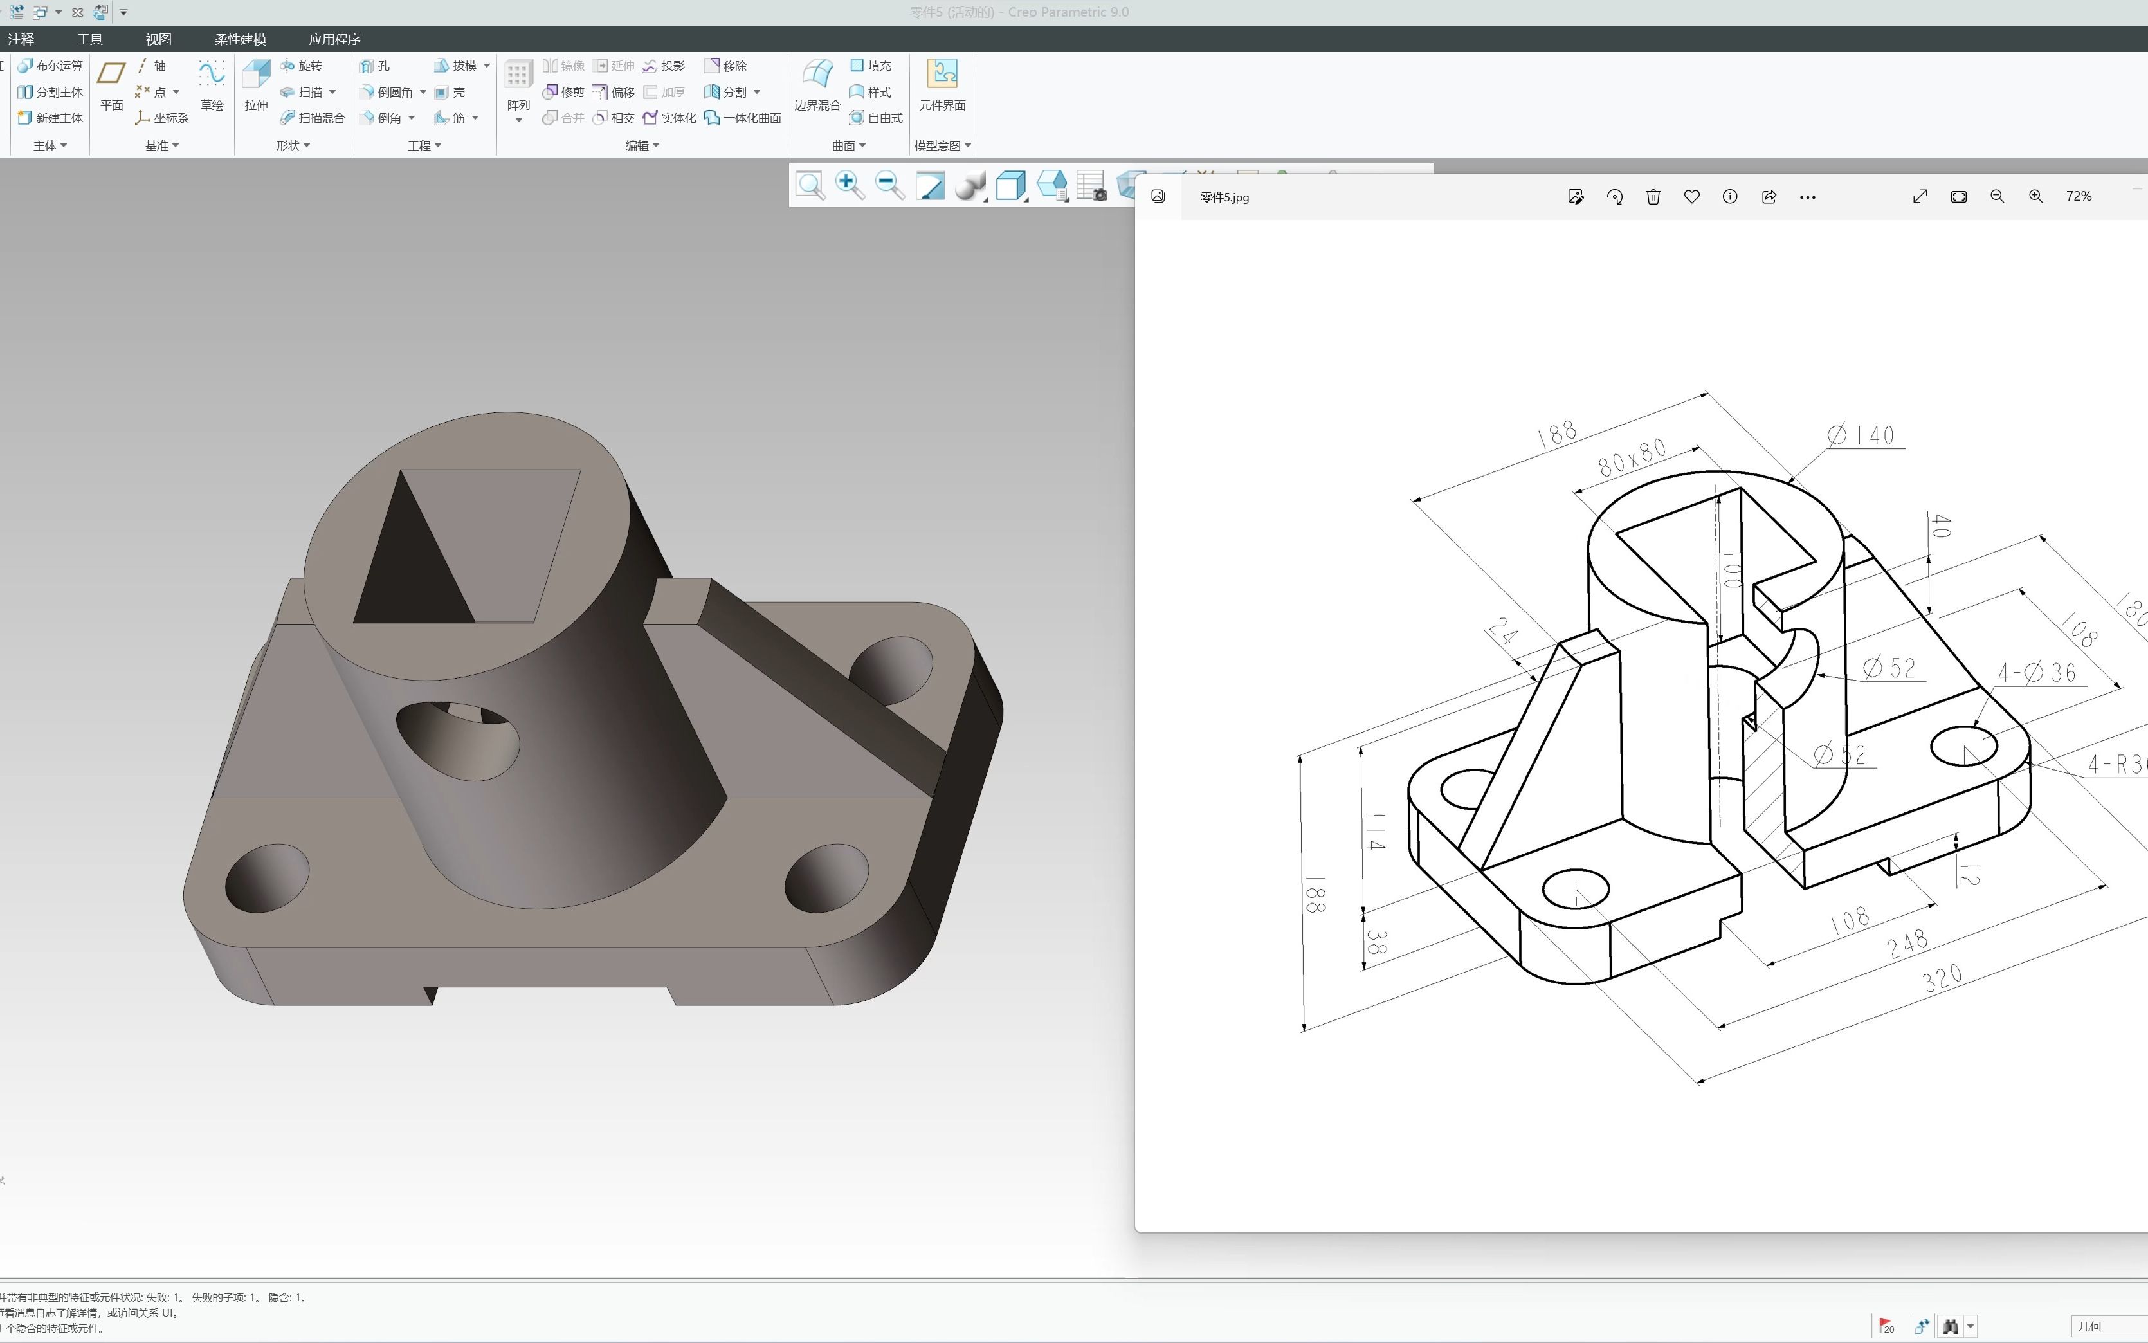Click the 元件界面 component interface icon
2148x1343 pixels.
[942, 84]
